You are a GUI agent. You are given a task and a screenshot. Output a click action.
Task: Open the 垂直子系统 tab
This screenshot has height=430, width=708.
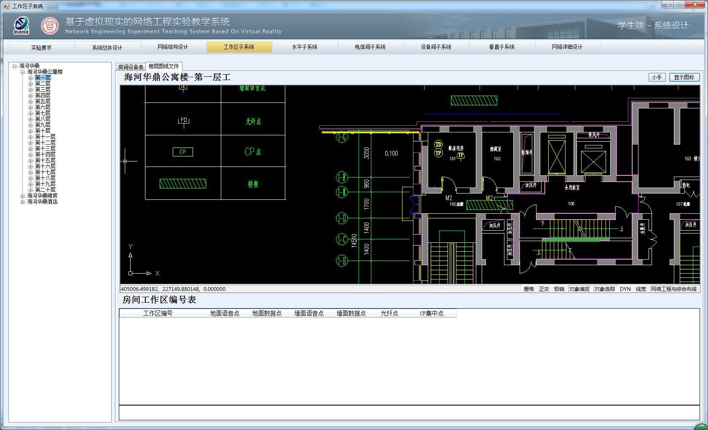point(502,47)
